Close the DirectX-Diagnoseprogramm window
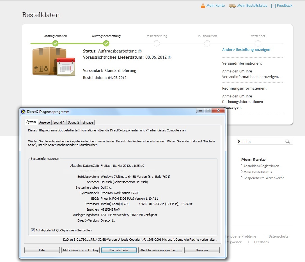The width and height of the screenshot is (305, 262). click(218, 111)
